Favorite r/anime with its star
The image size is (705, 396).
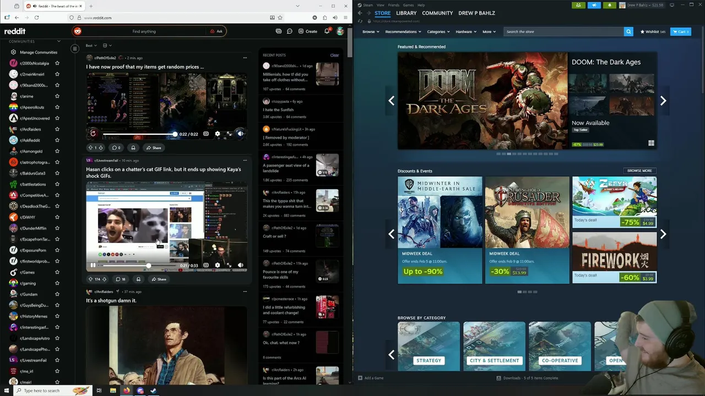coord(57,96)
